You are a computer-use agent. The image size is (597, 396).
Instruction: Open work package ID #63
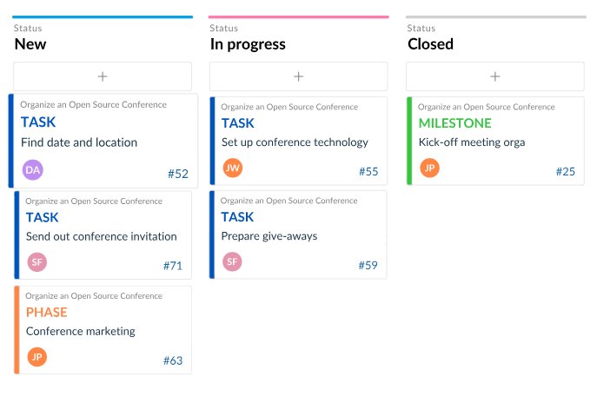click(x=173, y=360)
